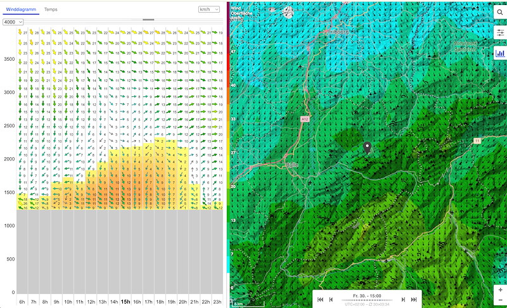
Task: Click the legend value 13
Action: coord(233,221)
